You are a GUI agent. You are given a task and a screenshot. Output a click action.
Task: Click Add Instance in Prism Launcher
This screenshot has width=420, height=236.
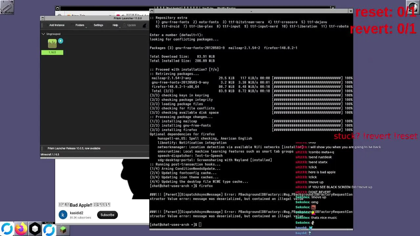pyautogui.click(x=57, y=25)
